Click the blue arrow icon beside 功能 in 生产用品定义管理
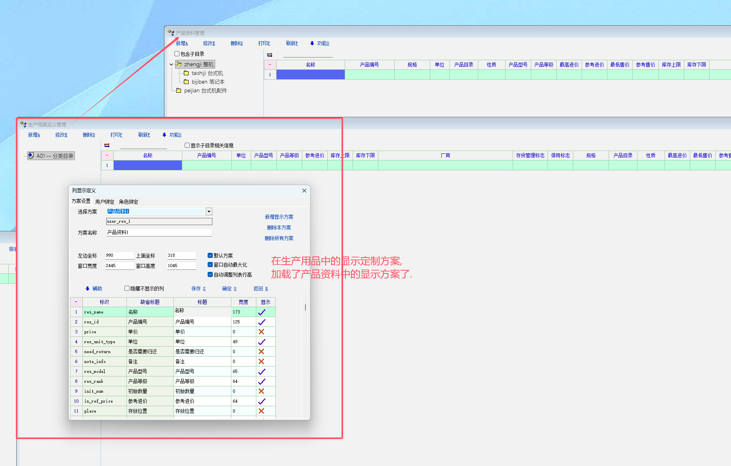This screenshot has height=466, width=731. (x=164, y=135)
